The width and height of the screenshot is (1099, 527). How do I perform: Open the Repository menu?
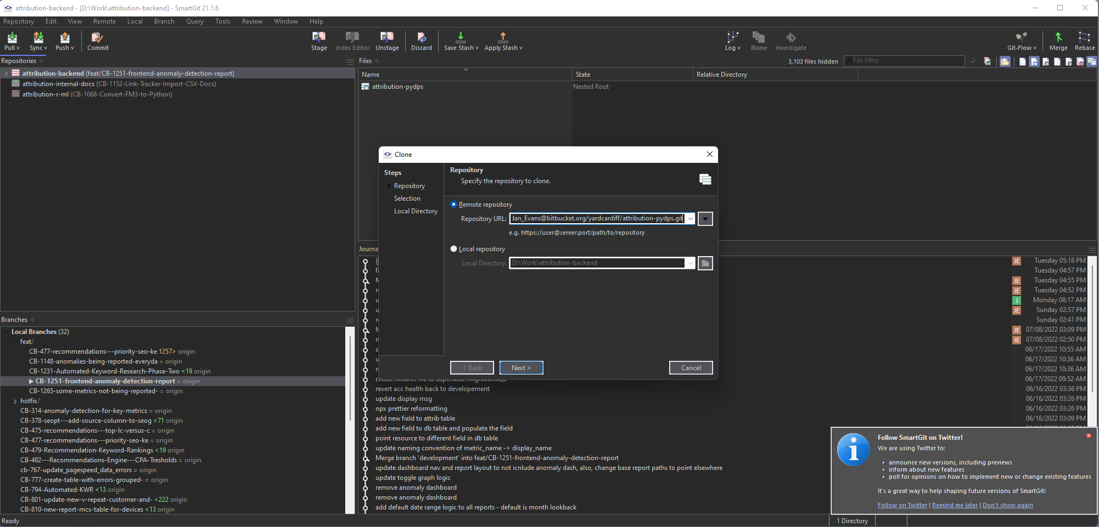click(19, 21)
